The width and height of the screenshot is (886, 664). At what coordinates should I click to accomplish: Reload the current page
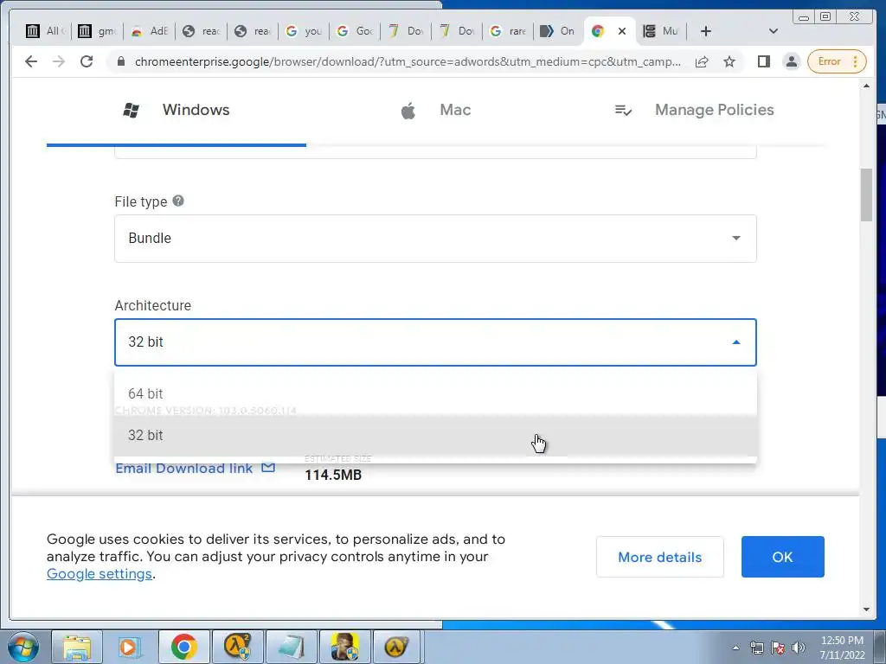(87, 61)
